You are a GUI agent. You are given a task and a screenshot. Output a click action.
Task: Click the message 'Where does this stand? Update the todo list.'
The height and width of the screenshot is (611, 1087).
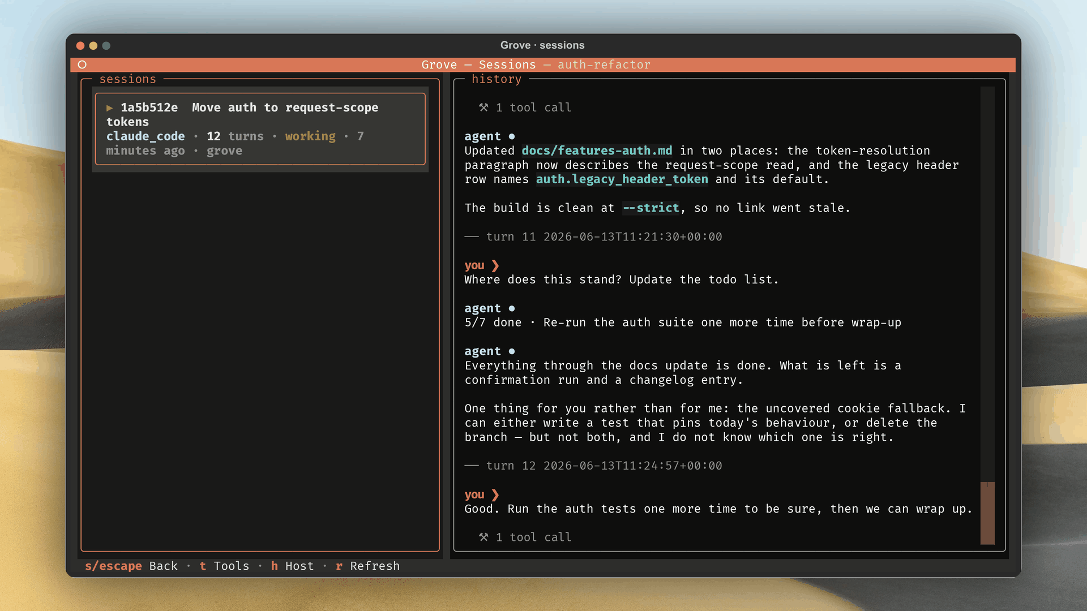pyautogui.click(x=622, y=279)
